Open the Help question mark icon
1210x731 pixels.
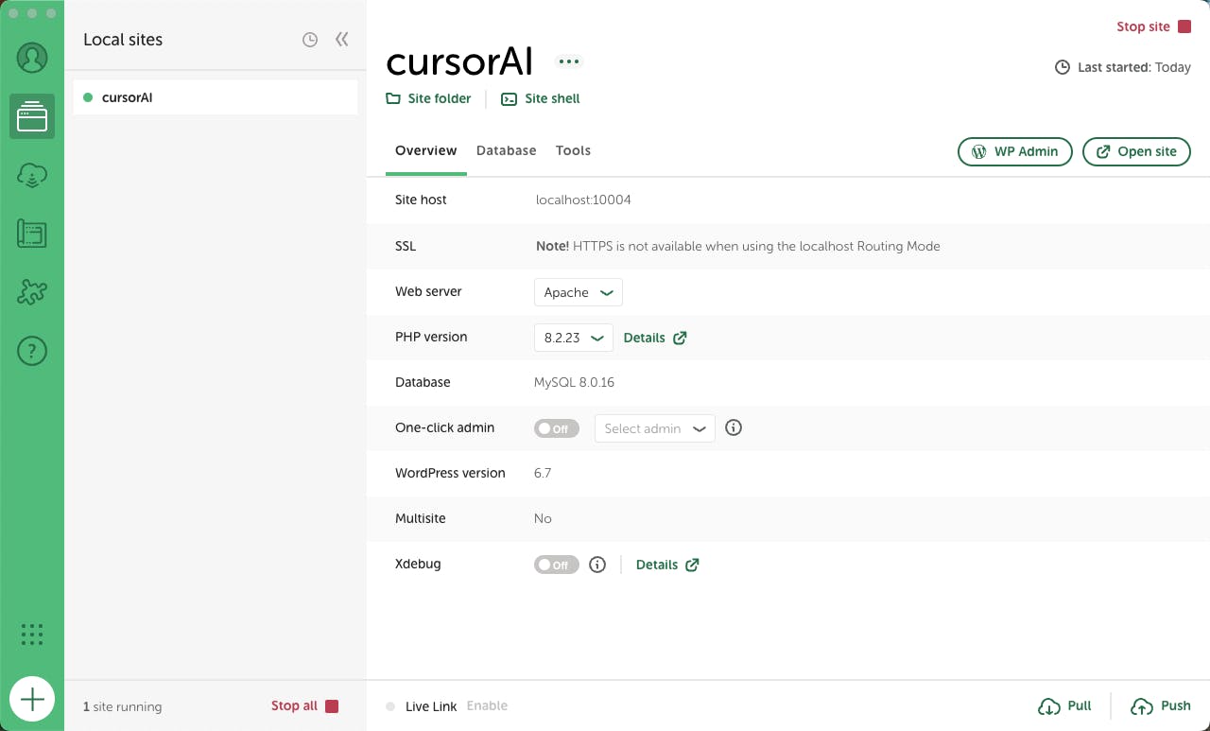[x=32, y=351]
